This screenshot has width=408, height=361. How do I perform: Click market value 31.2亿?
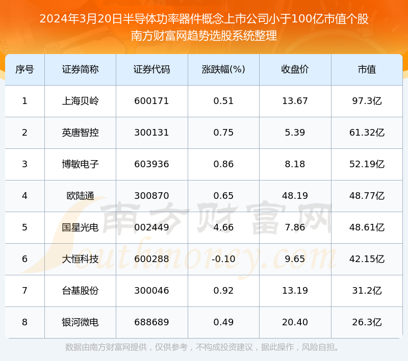point(367,291)
